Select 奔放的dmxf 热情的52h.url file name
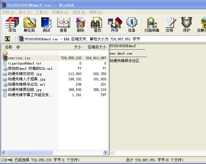The width and height of the screenshot is (206, 164). pyautogui.click(x=30, y=69)
